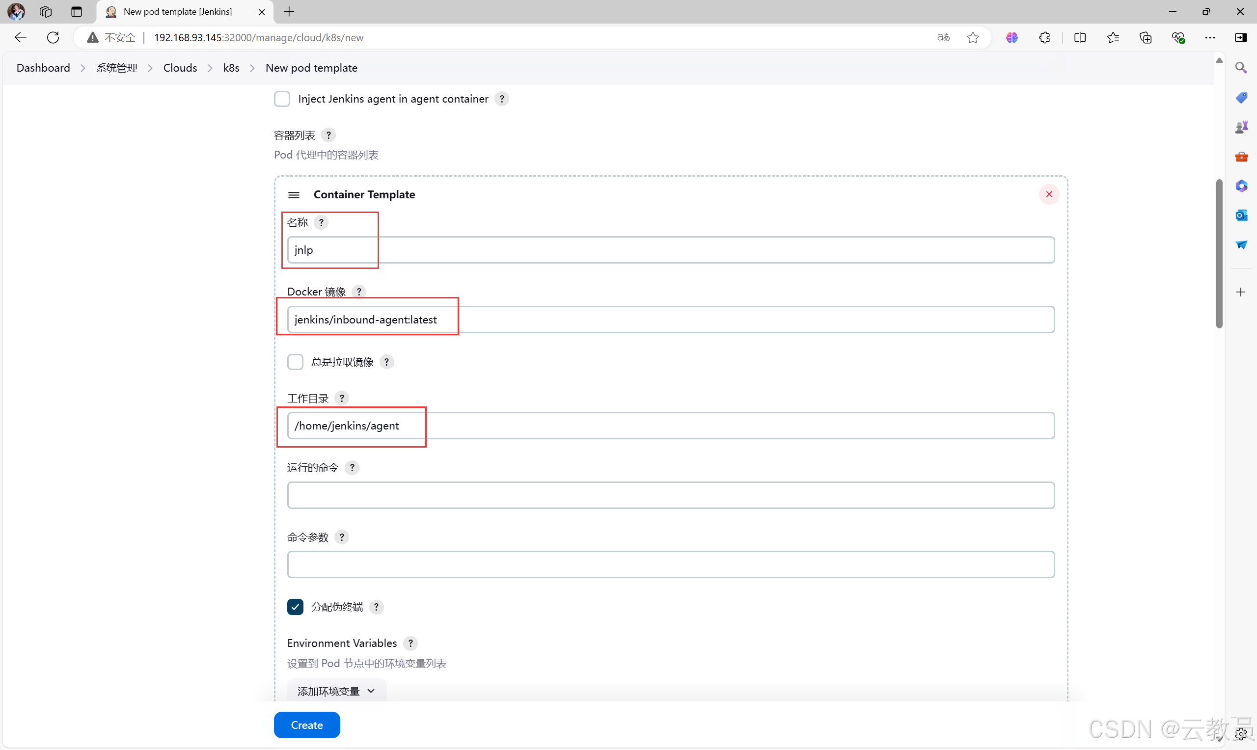Open the tools briefcase sidebar icon
The height and width of the screenshot is (750, 1257).
(x=1241, y=157)
